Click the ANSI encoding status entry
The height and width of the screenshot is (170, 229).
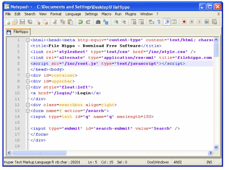pyautogui.click(x=177, y=162)
